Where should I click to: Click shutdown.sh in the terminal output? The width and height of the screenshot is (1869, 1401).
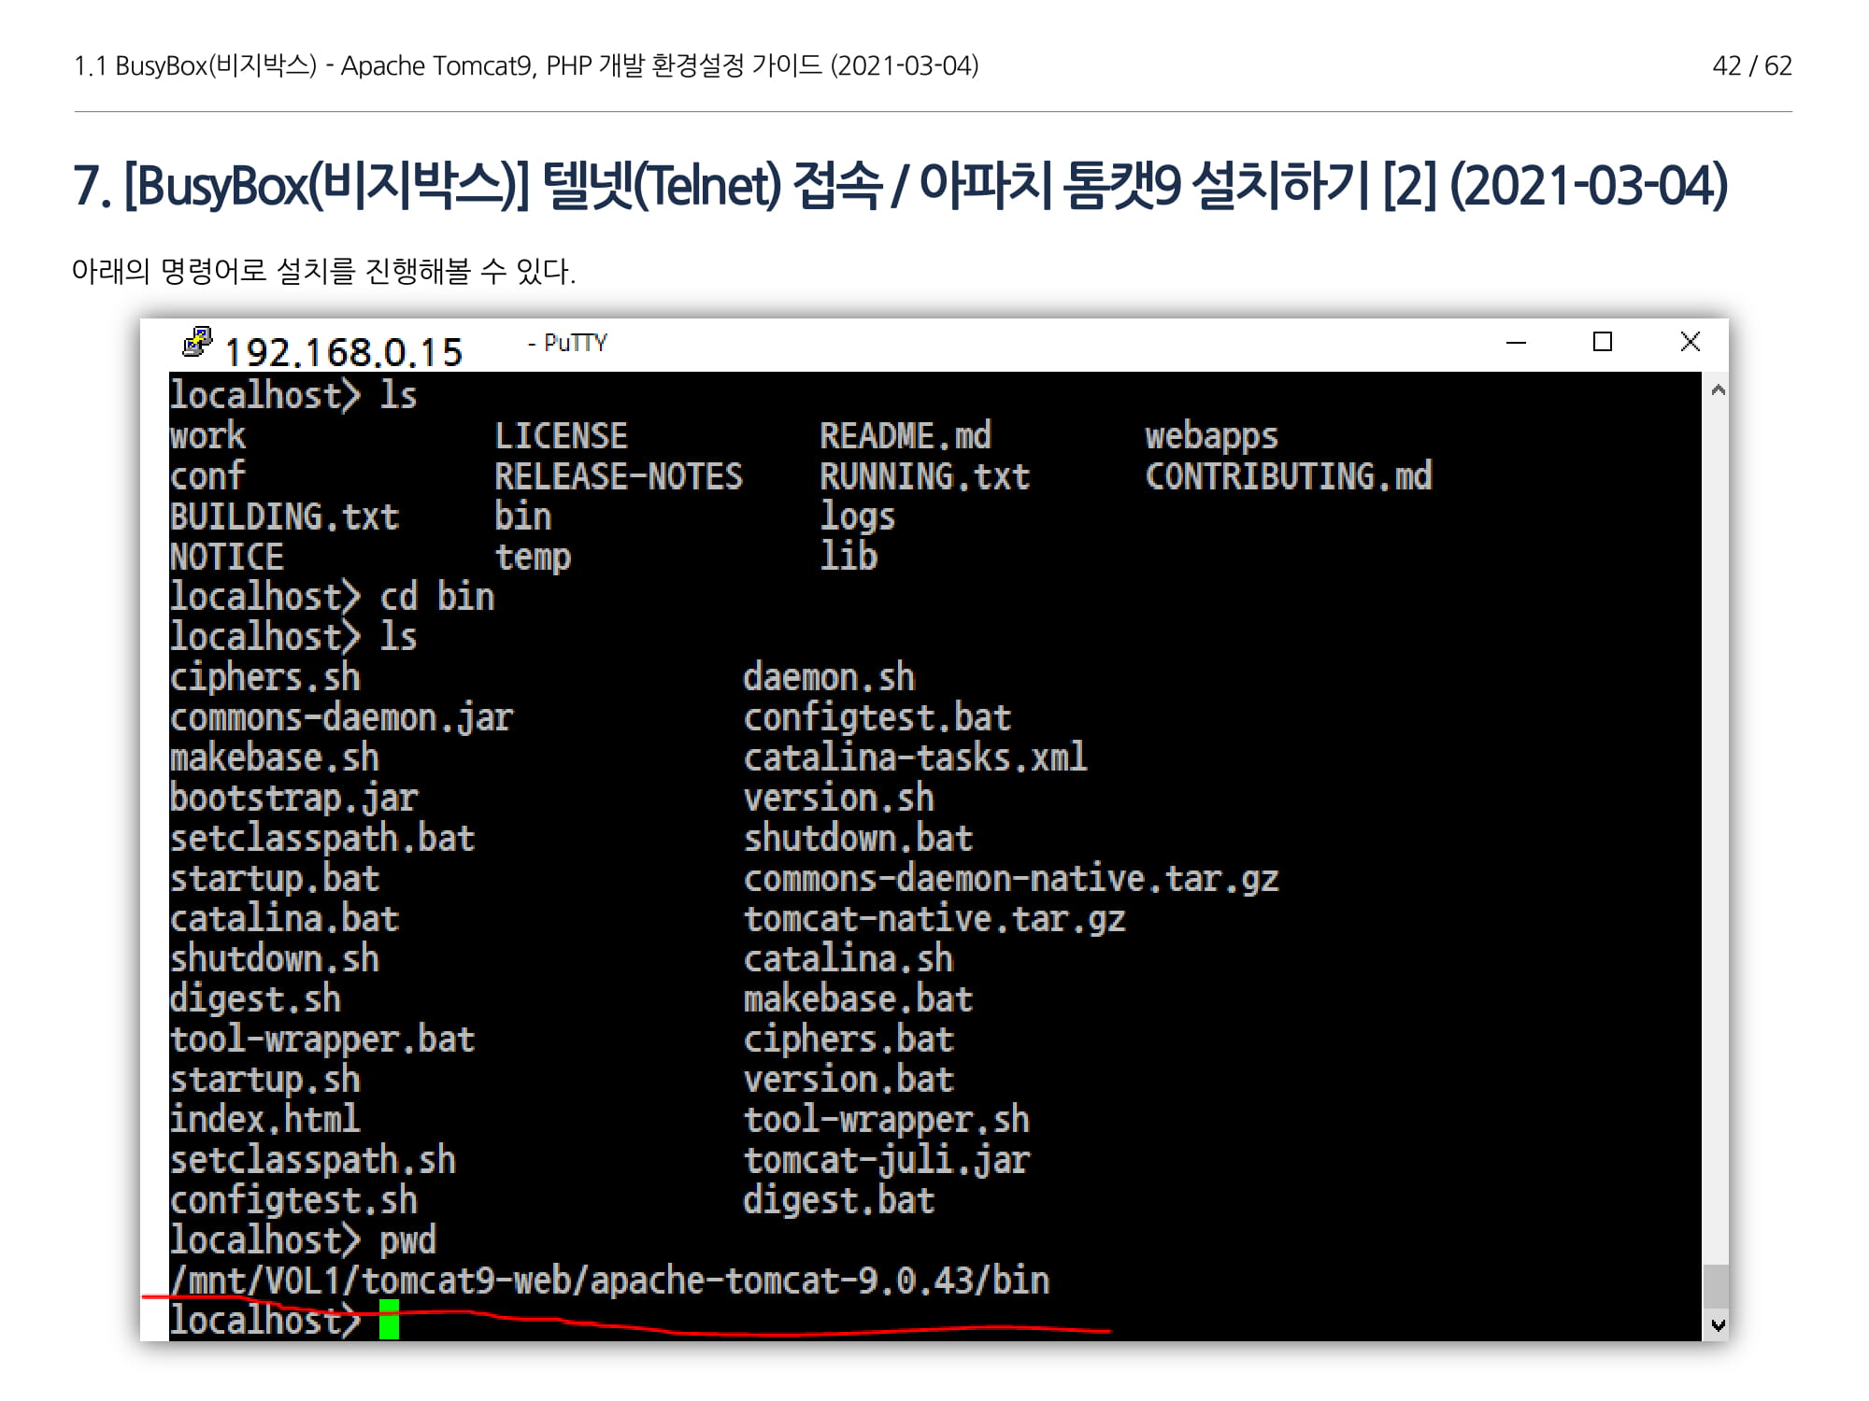point(274,959)
